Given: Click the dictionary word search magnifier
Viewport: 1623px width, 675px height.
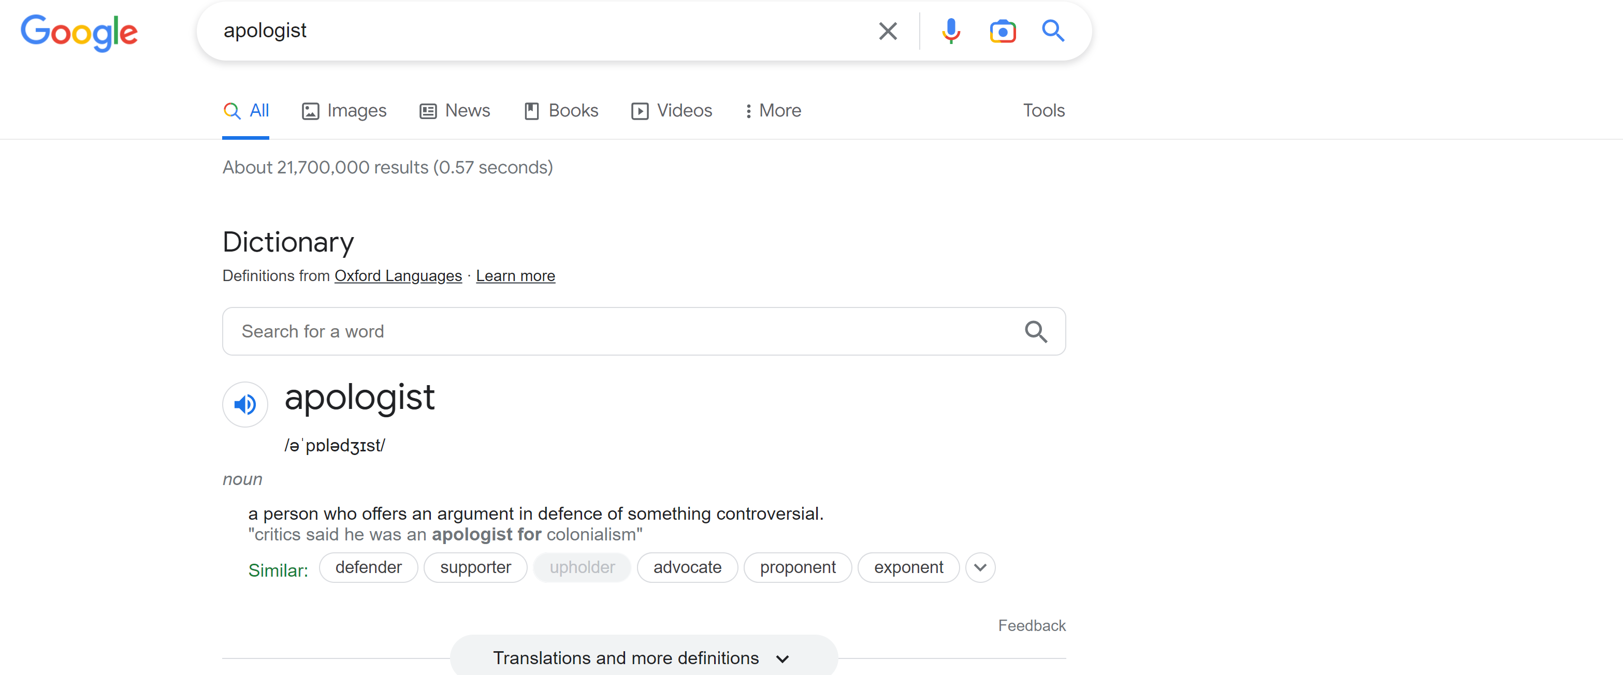Looking at the screenshot, I should [x=1035, y=332].
